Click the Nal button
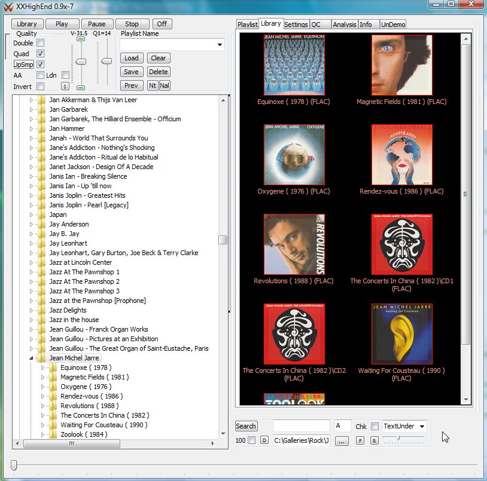 click(x=165, y=85)
